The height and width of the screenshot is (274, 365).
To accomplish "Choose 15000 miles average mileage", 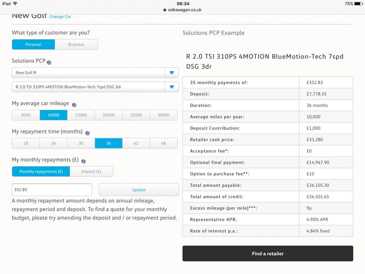I will [81, 115].
